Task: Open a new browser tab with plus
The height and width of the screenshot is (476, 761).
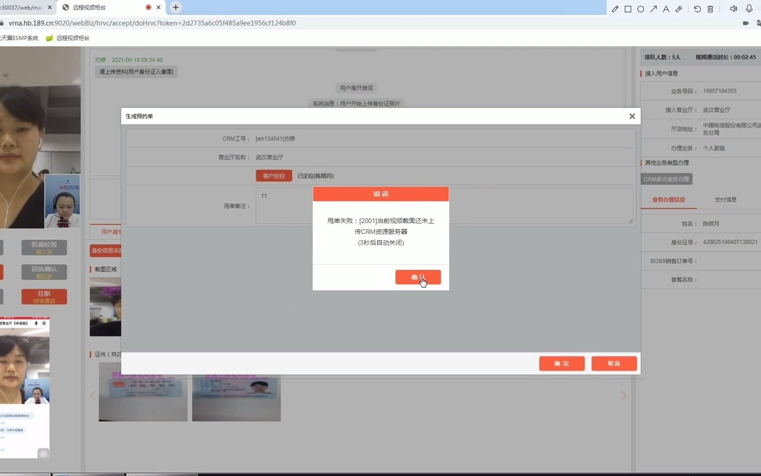Action: (x=176, y=7)
